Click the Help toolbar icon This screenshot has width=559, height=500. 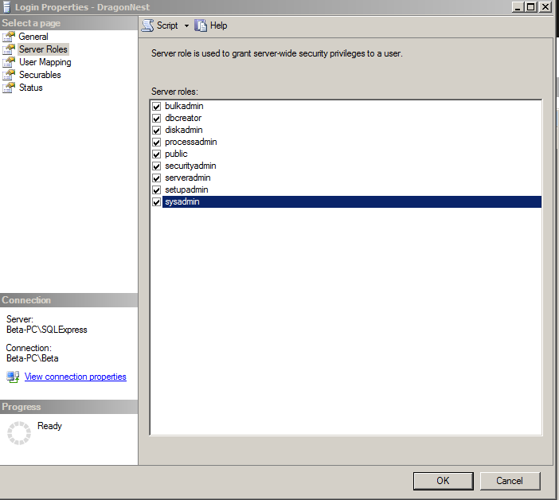pos(201,25)
